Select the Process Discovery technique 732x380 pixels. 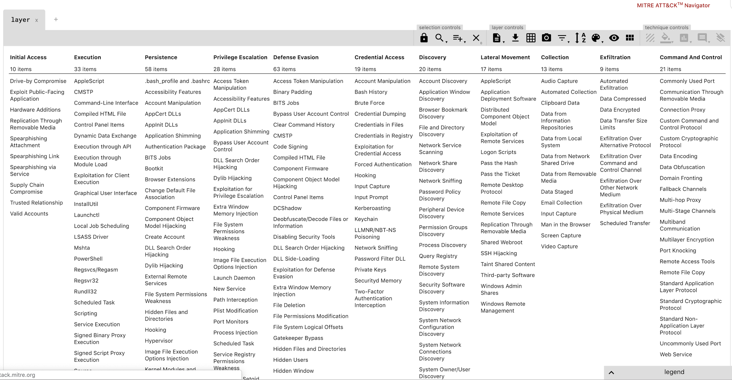442,245
